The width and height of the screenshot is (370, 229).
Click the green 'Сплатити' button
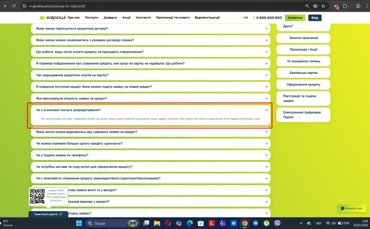295,18
